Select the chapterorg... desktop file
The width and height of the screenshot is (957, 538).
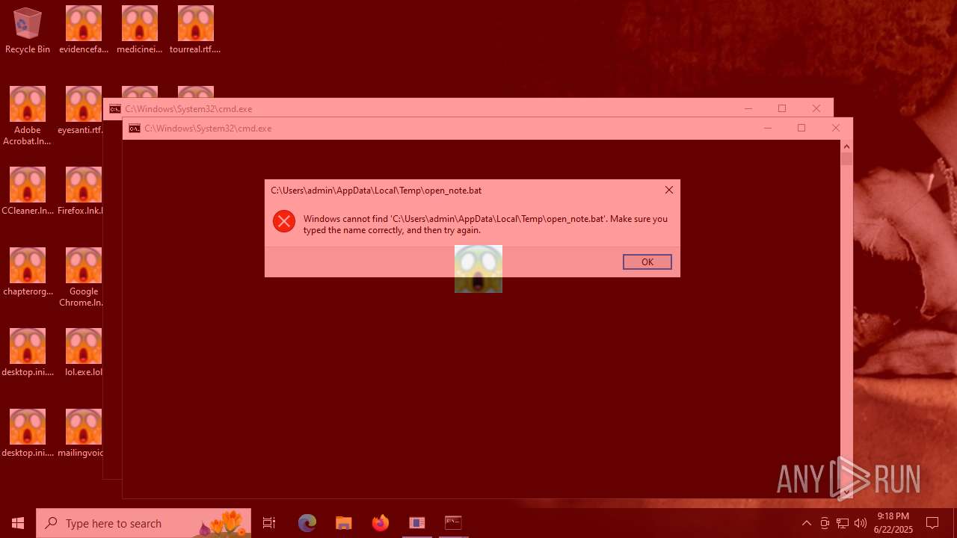[x=28, y=272]
